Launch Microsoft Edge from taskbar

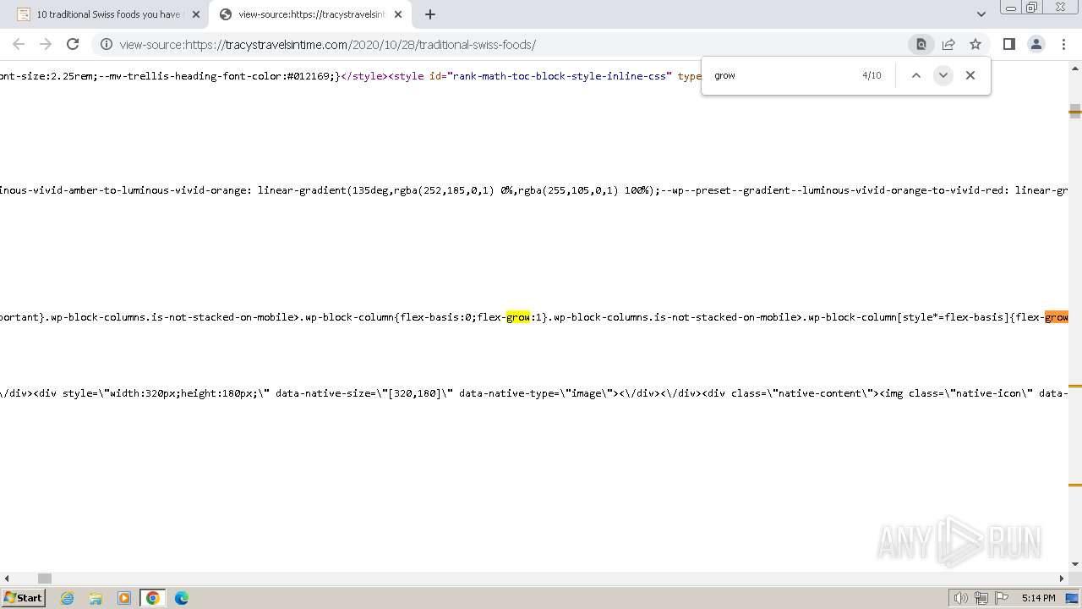coord(182,598)
